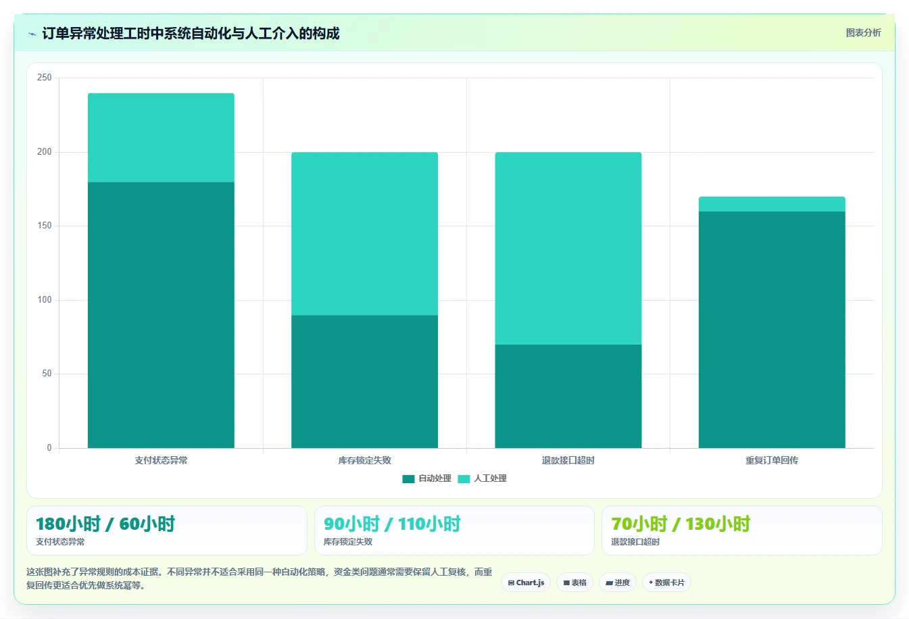Click the 90小时 / 110小时 stat card value
This screenshot has width=909, height=619.
click(x=392, y=524)
